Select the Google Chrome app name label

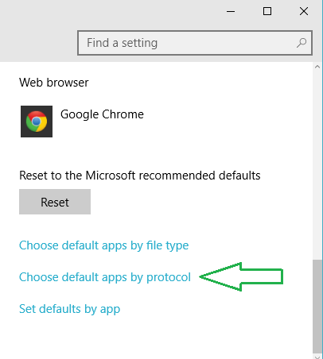102,114
